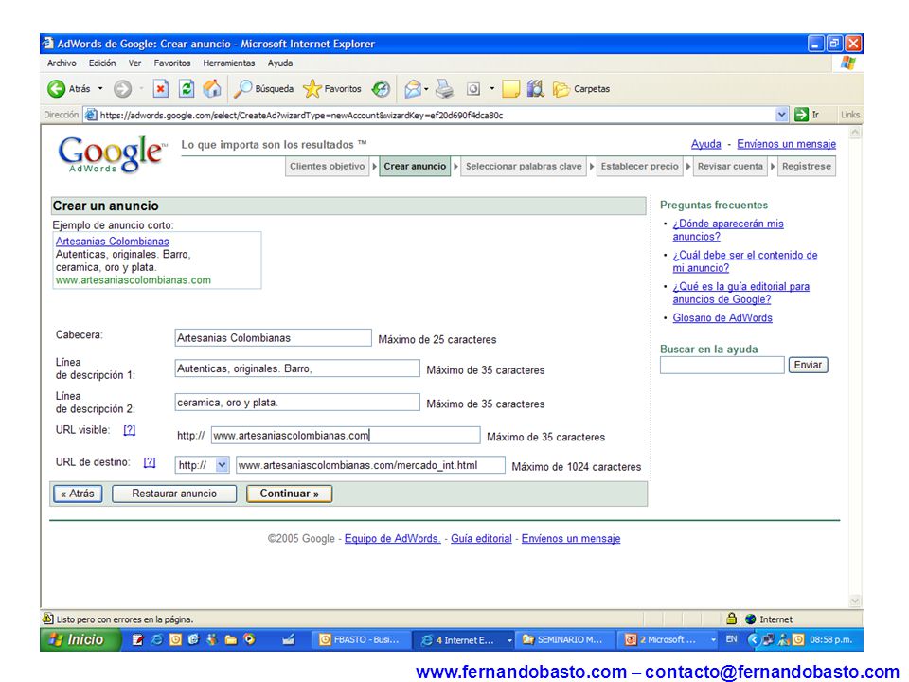Select the Revisar cuenta step tab
Image resolution: width=909 pixels, height=682 pixels.
point(730,167)
